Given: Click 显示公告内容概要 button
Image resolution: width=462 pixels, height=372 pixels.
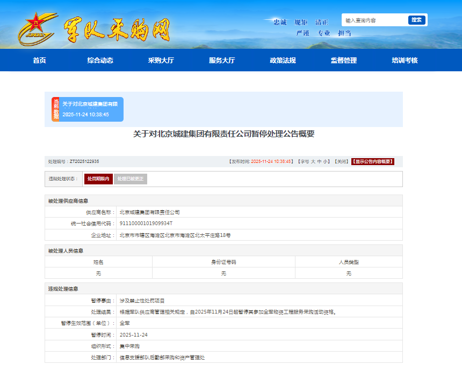Looking at the screenshot, I should [x=373, y=161].
